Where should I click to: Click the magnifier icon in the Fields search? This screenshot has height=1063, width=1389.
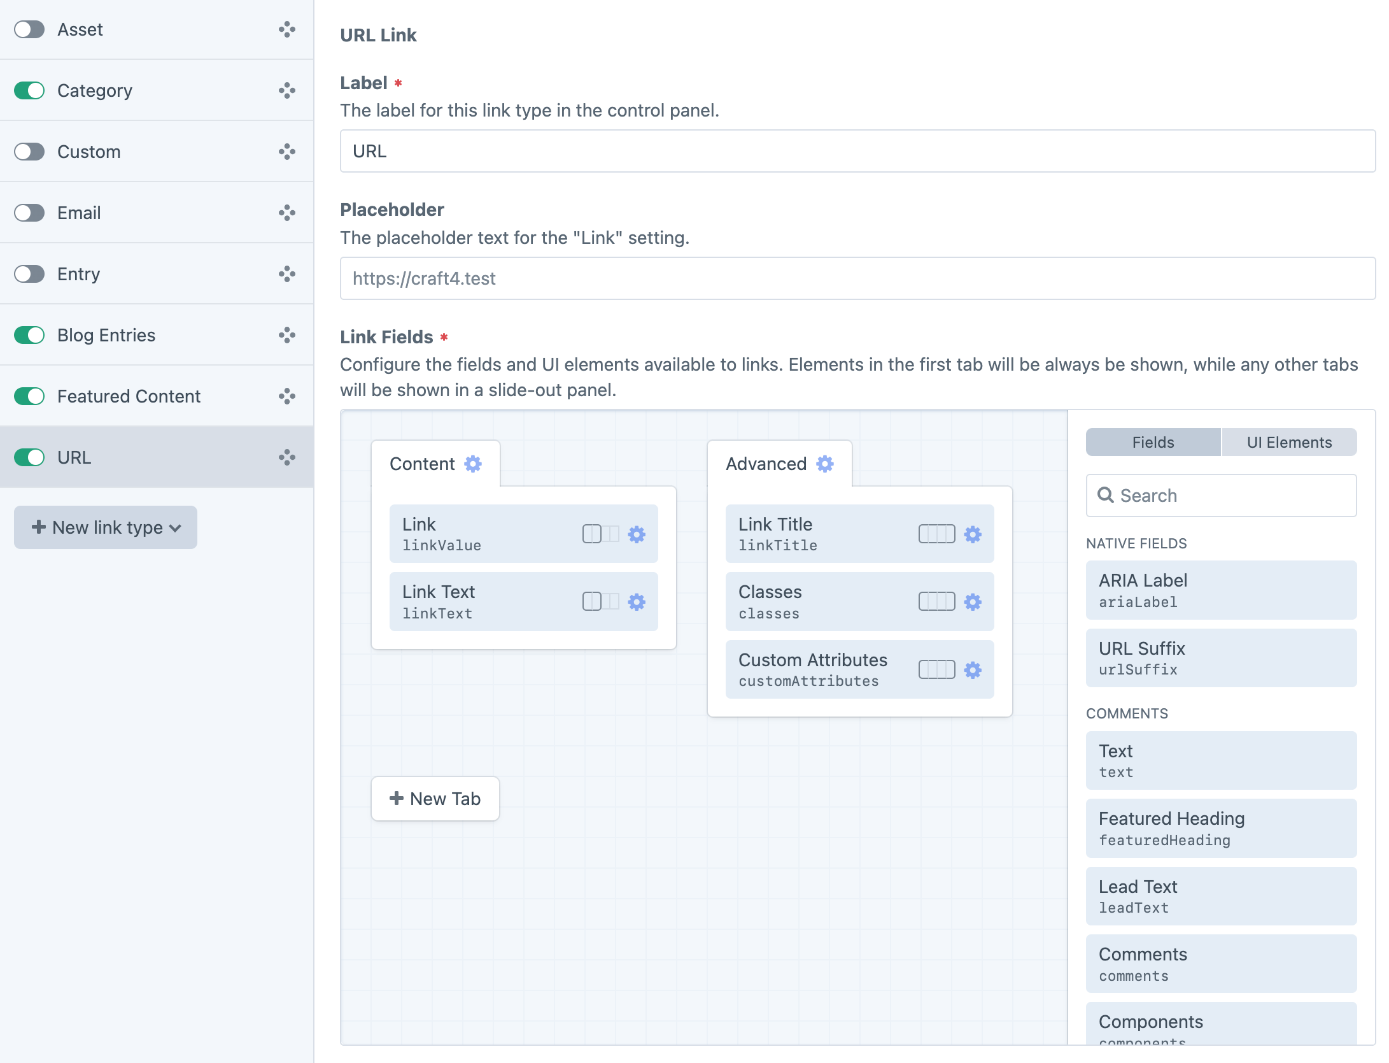pyautogui.click(x=1106, y=496)
